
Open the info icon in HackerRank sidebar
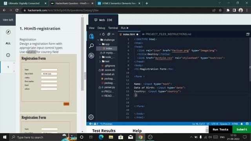(x=8, y=55)
